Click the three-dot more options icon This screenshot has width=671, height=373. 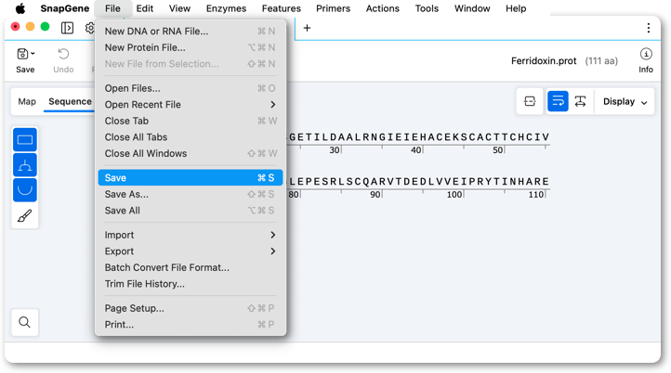click(x=649, y=28)
